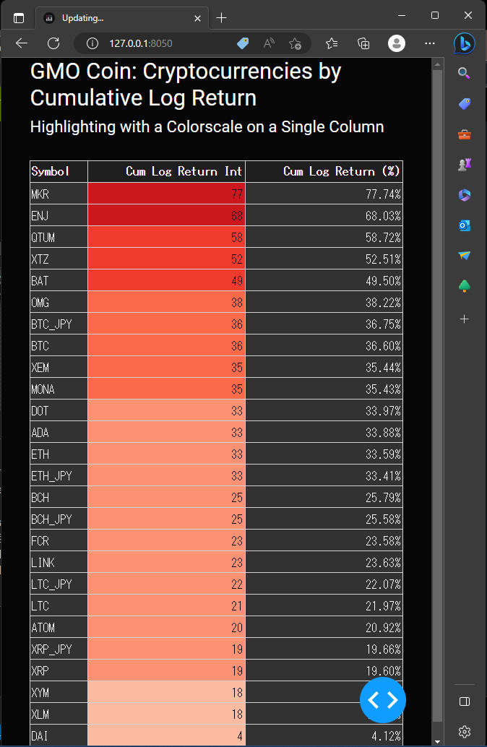Click the red 68 cell for ENJ
Screen dimensions: 487x747
click(166, 215)
